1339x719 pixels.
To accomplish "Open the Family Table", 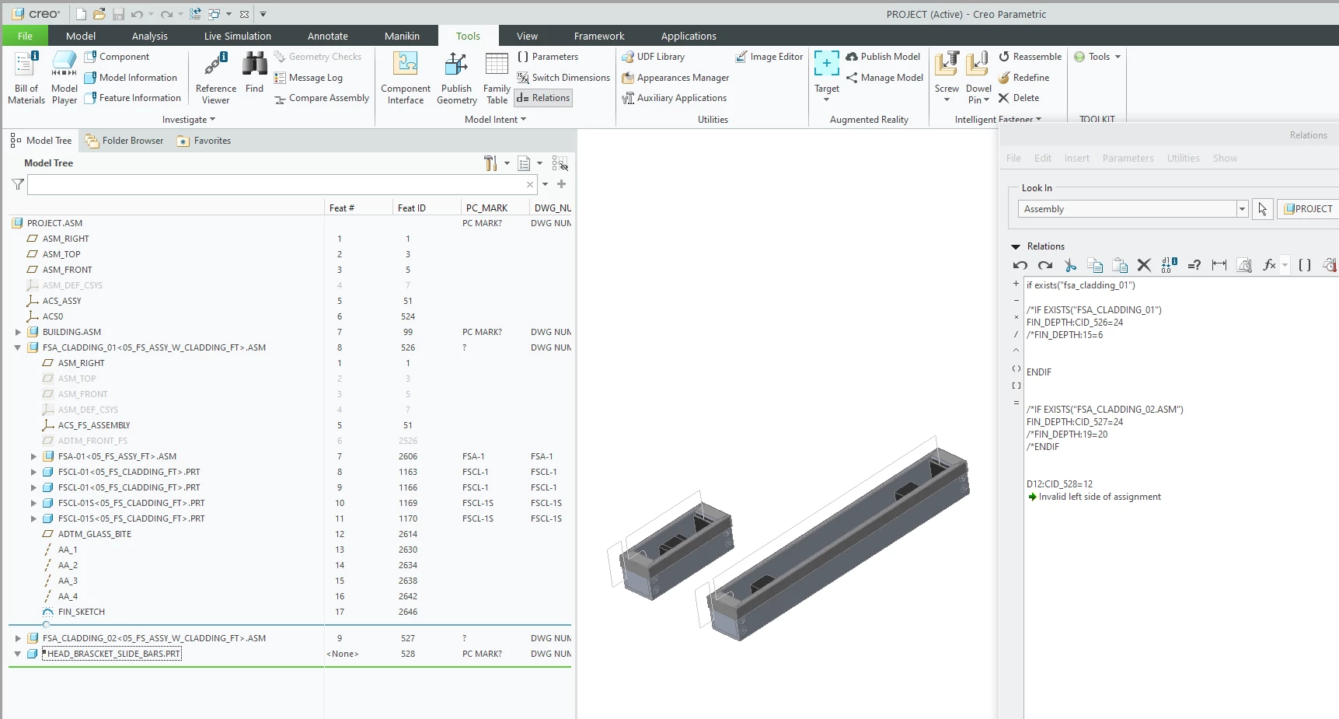I will click(497, 78).
